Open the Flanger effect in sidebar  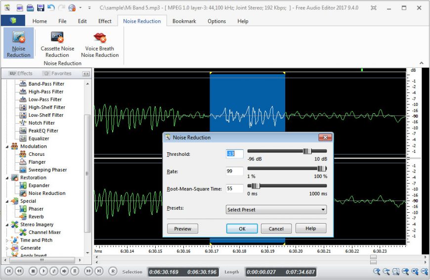[x=37, y=162]
